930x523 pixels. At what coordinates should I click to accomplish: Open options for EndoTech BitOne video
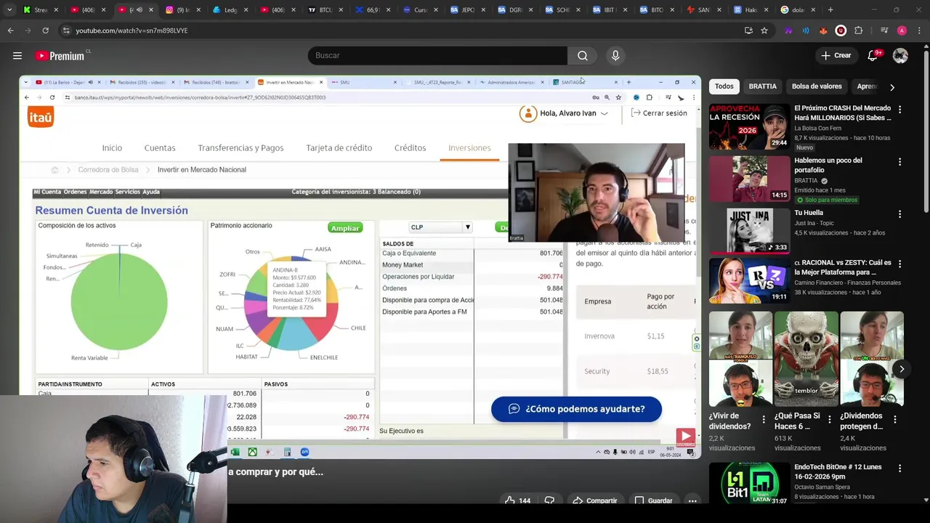tap(899, 469)
